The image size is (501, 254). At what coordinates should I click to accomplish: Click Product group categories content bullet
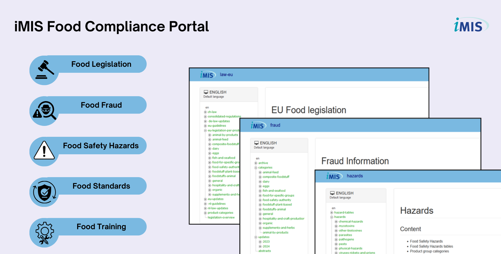click(x=429, y=251)
